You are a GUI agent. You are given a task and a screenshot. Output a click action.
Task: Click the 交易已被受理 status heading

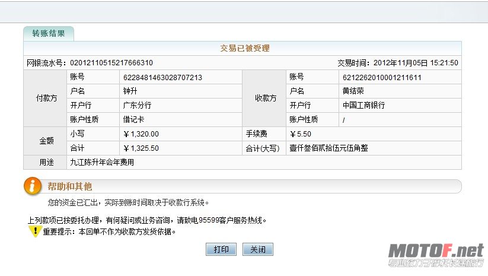pyautogui.click(x=245, y=48)
